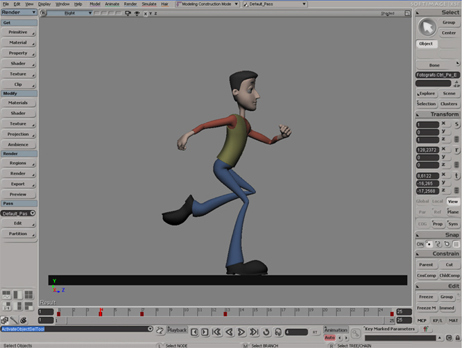Click the large Select arrow tool icon

427,27
